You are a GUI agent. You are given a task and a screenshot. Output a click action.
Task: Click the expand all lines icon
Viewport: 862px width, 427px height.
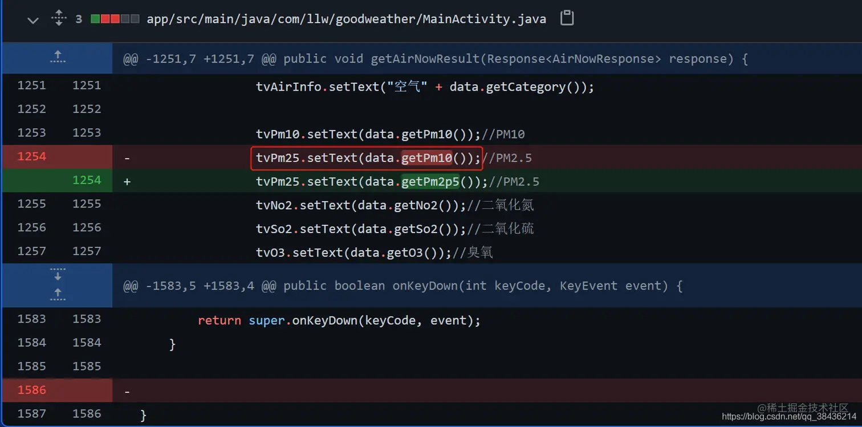[x=59, y=18]
